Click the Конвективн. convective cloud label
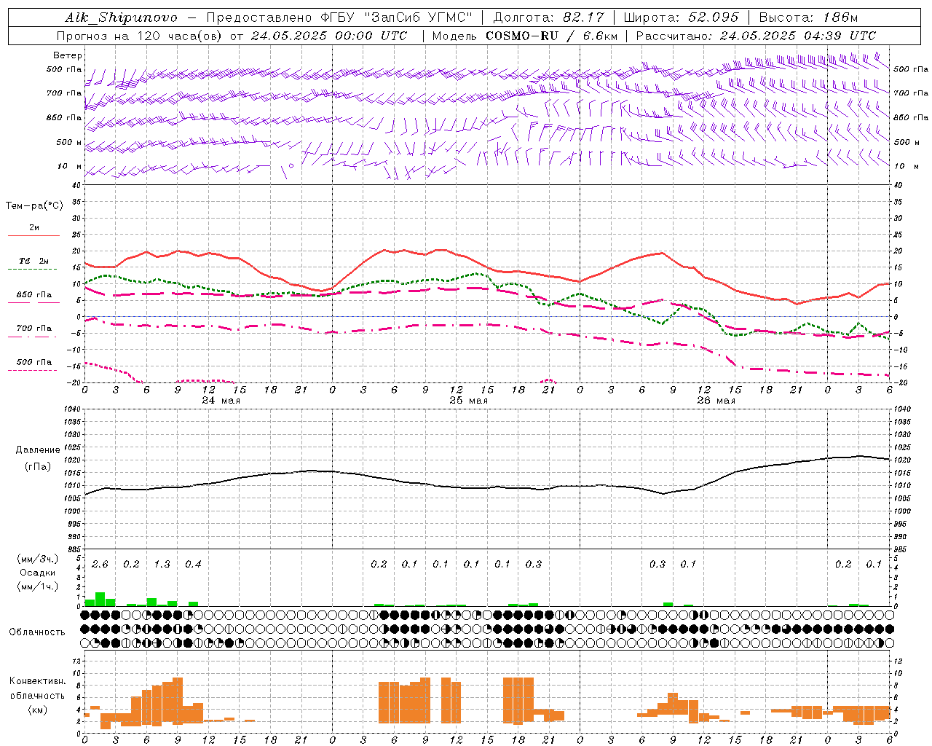The width and height of the screenshot is (932, 746). pyautogui.click(x=38, y=681)
